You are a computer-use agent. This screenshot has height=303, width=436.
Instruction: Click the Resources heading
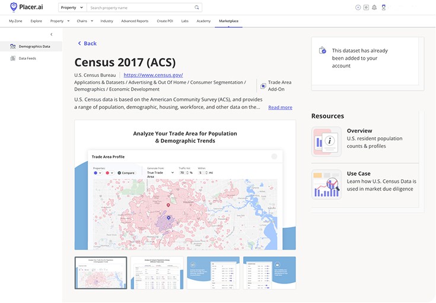pos(327,116)
